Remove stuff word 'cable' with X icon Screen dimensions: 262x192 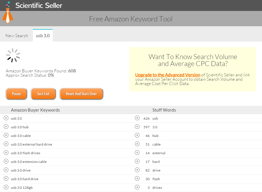137,144
